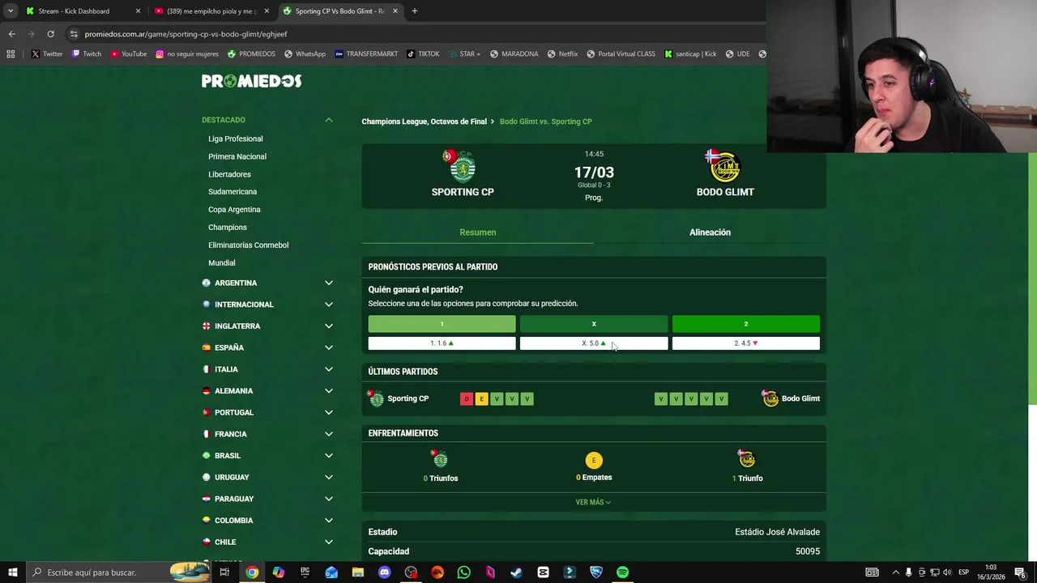The height and width of the screenshot is (583, 1037).
Task: Open the 'no seguir mujeres' Instagram bookmark
Action: 187,54
